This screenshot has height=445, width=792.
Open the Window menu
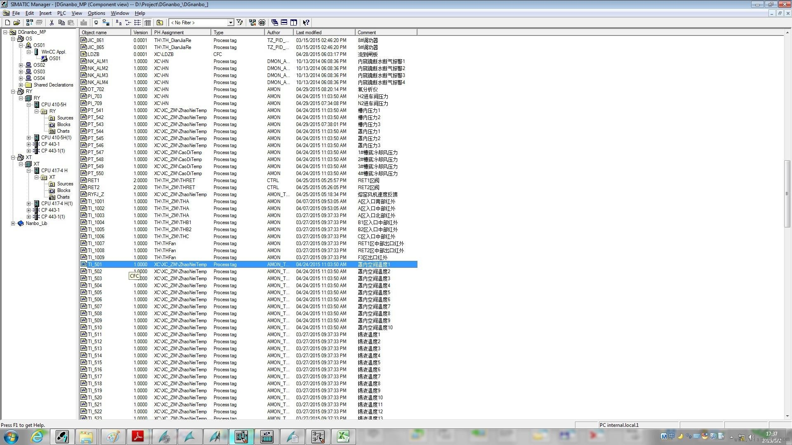(x=120, y=13)
